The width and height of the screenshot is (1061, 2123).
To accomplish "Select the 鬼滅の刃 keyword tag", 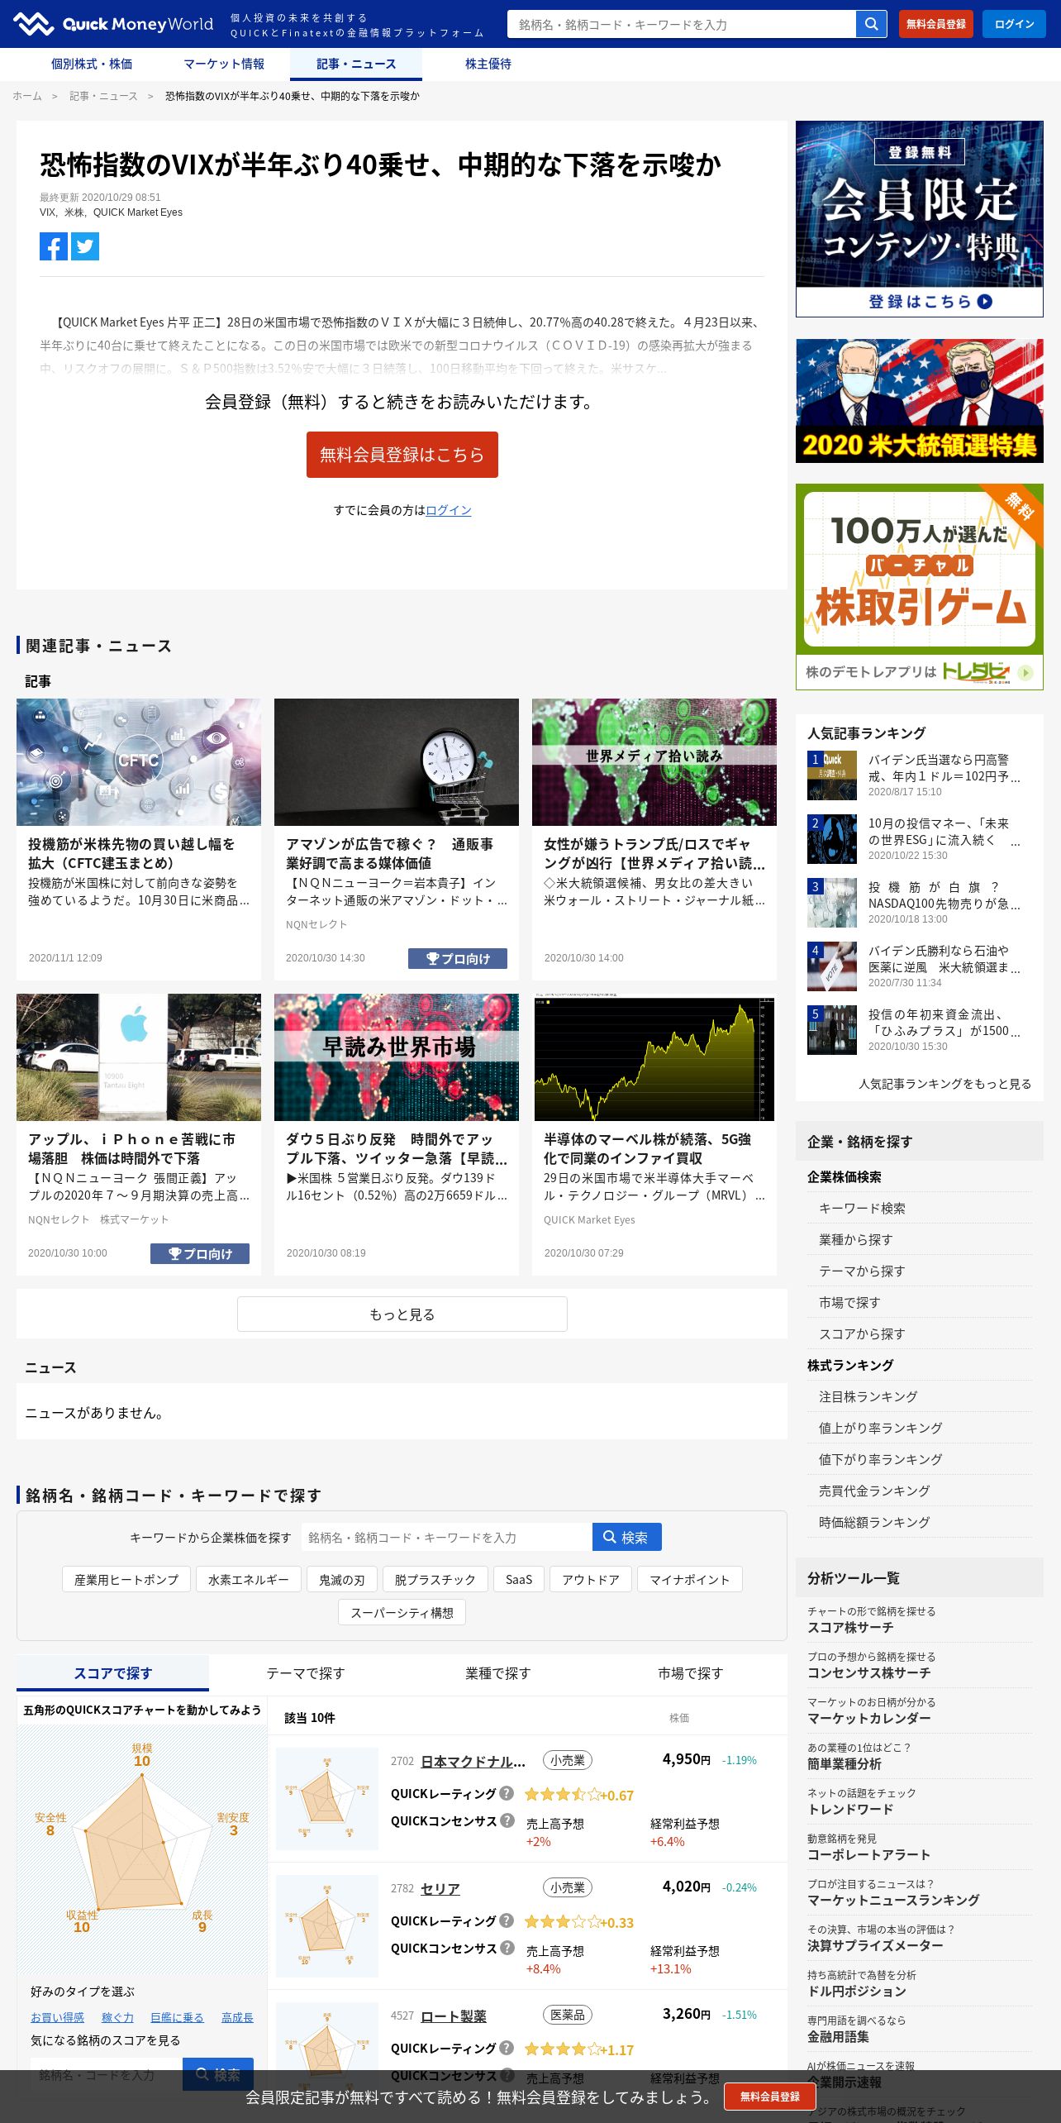I will point(342,1579).
